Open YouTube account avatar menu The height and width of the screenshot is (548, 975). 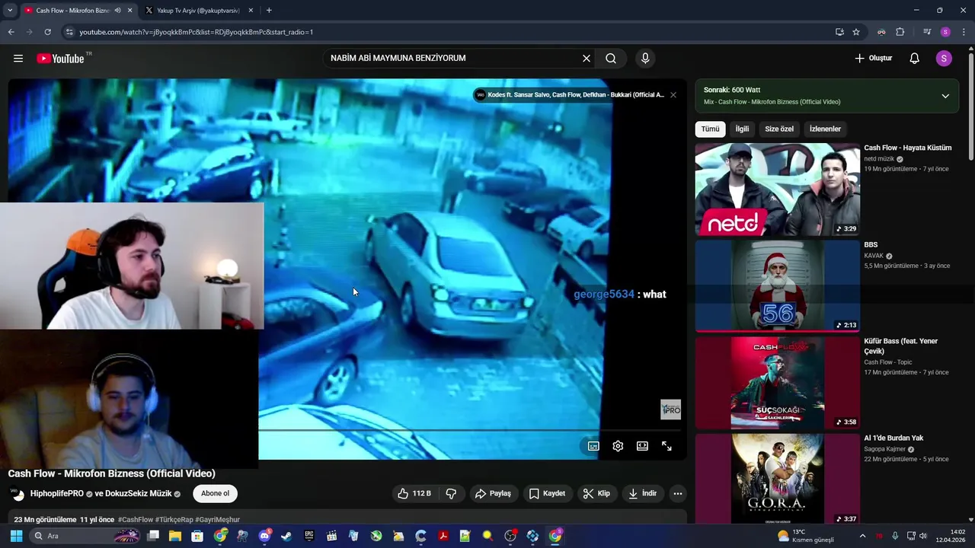[x=944, y=59]
